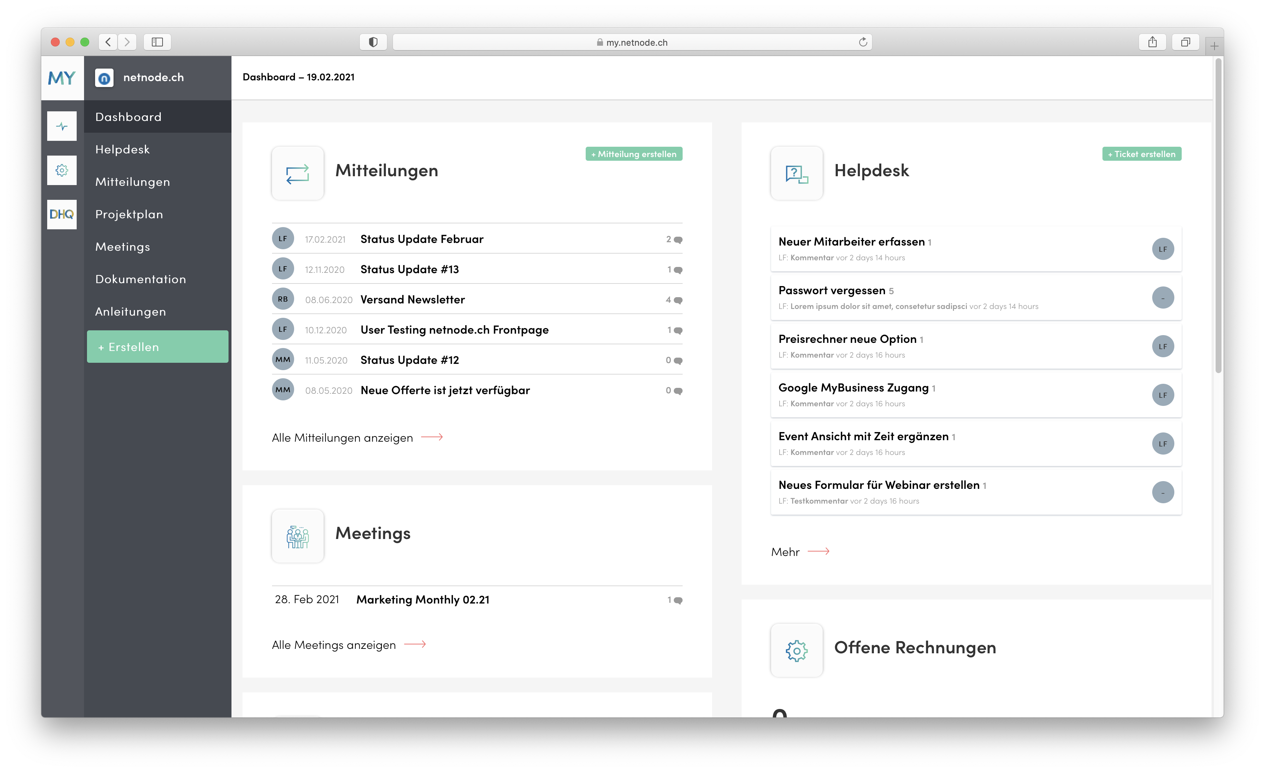1265x772 pixels.
Task: Click comment bubble on Status Update #12
Action: pos(678,361)
